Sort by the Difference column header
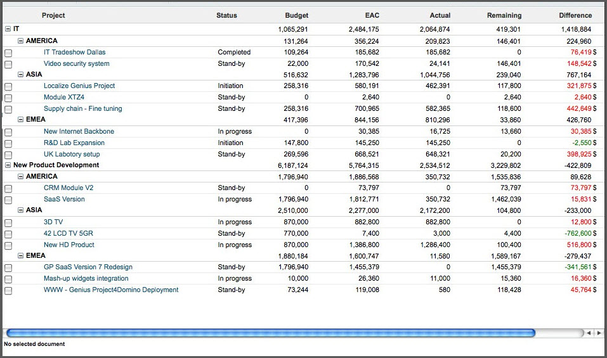The height and width of the screenshot is (358, 607). pyautogui.click(x=575, y=15)
